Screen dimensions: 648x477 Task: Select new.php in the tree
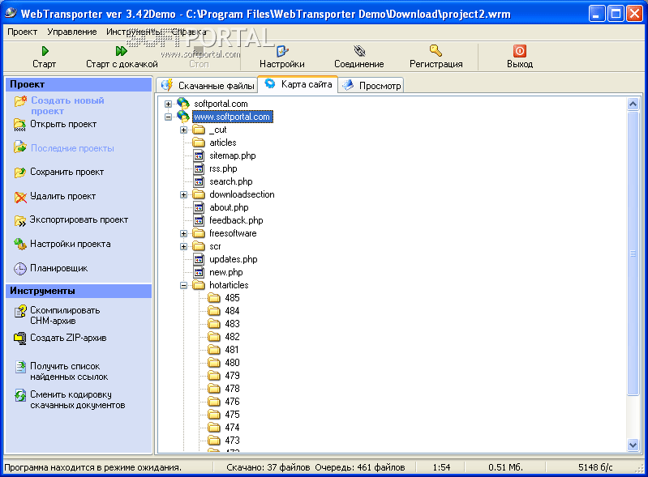tap(225, 272)
